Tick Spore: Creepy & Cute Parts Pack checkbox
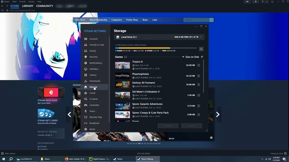This screenshot has width=289, height=162. (x=199, y=115)
